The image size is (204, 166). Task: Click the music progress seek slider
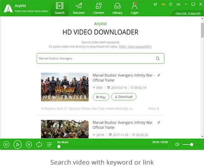[113, 146]
